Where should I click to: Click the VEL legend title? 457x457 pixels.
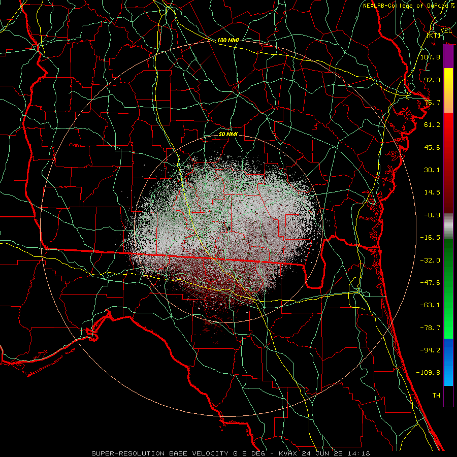click(446, 30)
